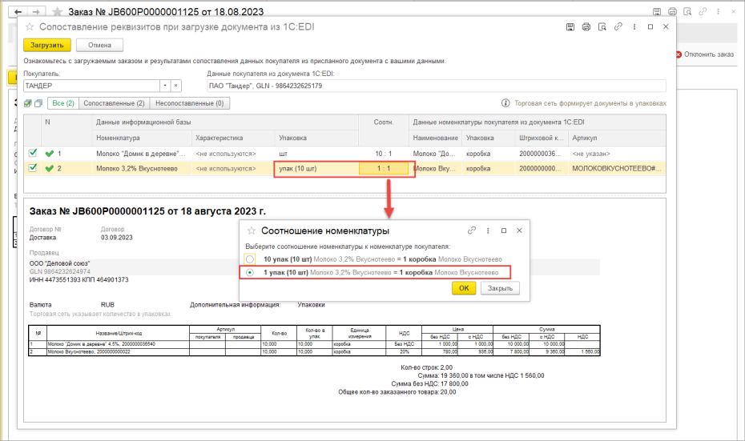The height and width of the screenshot is (441, 745).
Task: Click the save icon in the dialog header
Action: pyautogui.click(x=570, y=27)
